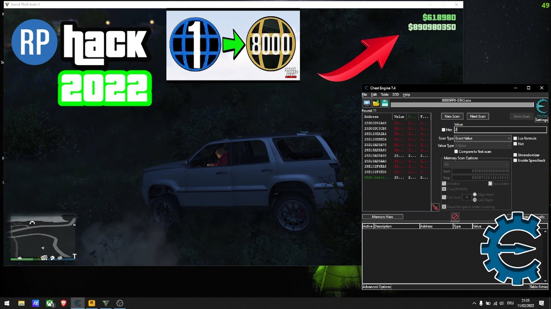
Task: Open the Windows Start menu
Action: [7, 303]
